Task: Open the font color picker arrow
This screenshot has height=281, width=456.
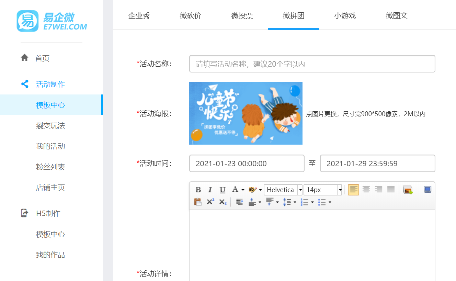Action: pos(243,189)
